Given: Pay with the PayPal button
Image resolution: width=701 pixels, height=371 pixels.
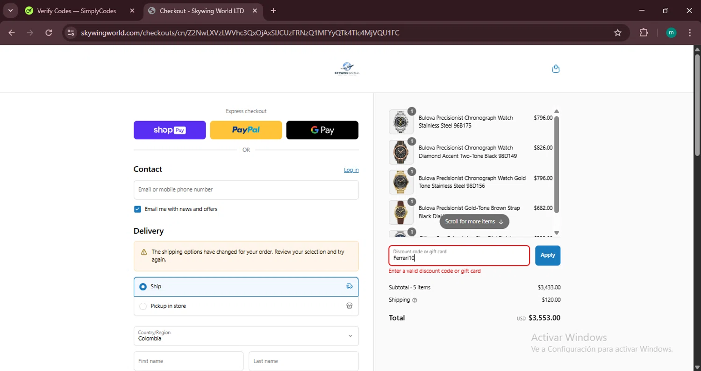Looking at the screenshot, I should click(246, 130).
